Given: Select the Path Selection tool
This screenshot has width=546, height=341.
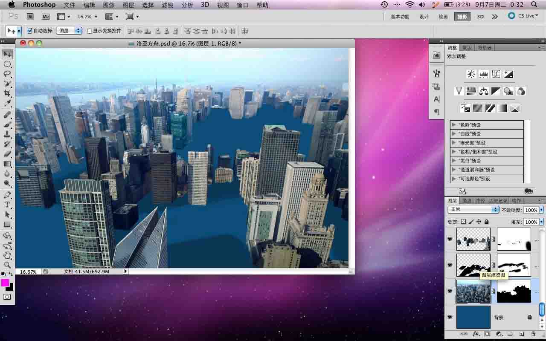Looking at the screenshot, I should coord(7,214).
